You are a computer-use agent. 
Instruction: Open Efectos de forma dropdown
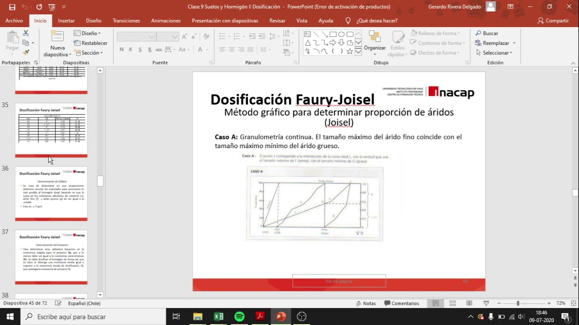[x=435, y=52]
